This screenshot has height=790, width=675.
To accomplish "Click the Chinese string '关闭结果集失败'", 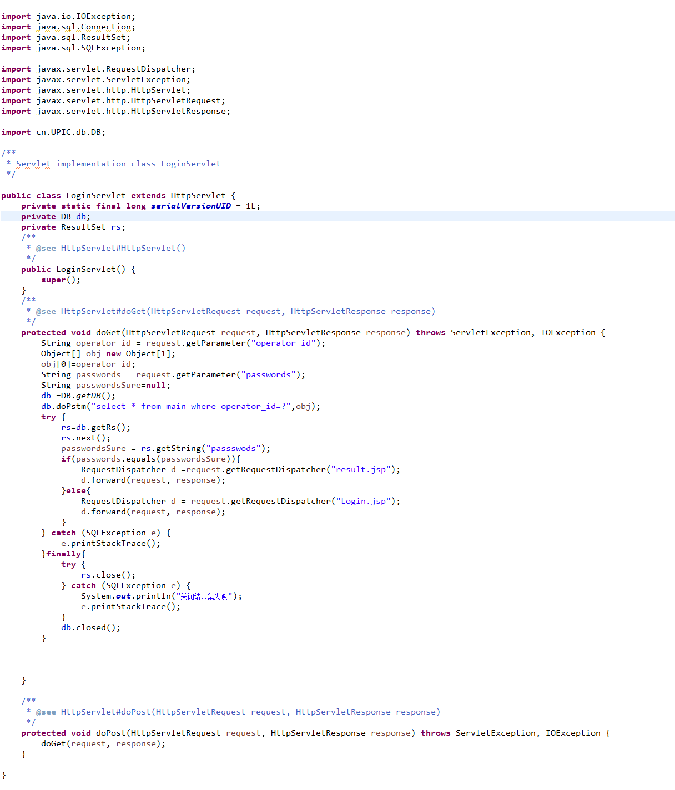I will 204,596.
